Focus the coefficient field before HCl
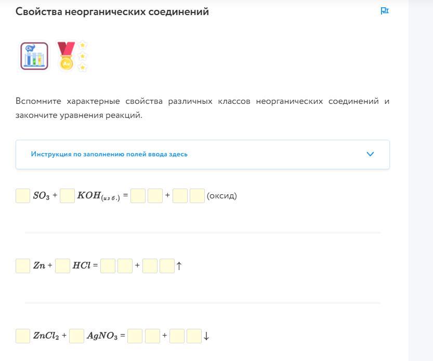The image size is (433, 361). coord(62,266)
